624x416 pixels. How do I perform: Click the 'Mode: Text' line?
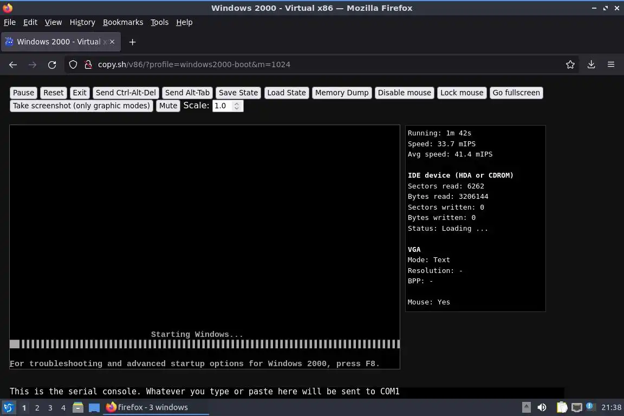tap(428, 260)
